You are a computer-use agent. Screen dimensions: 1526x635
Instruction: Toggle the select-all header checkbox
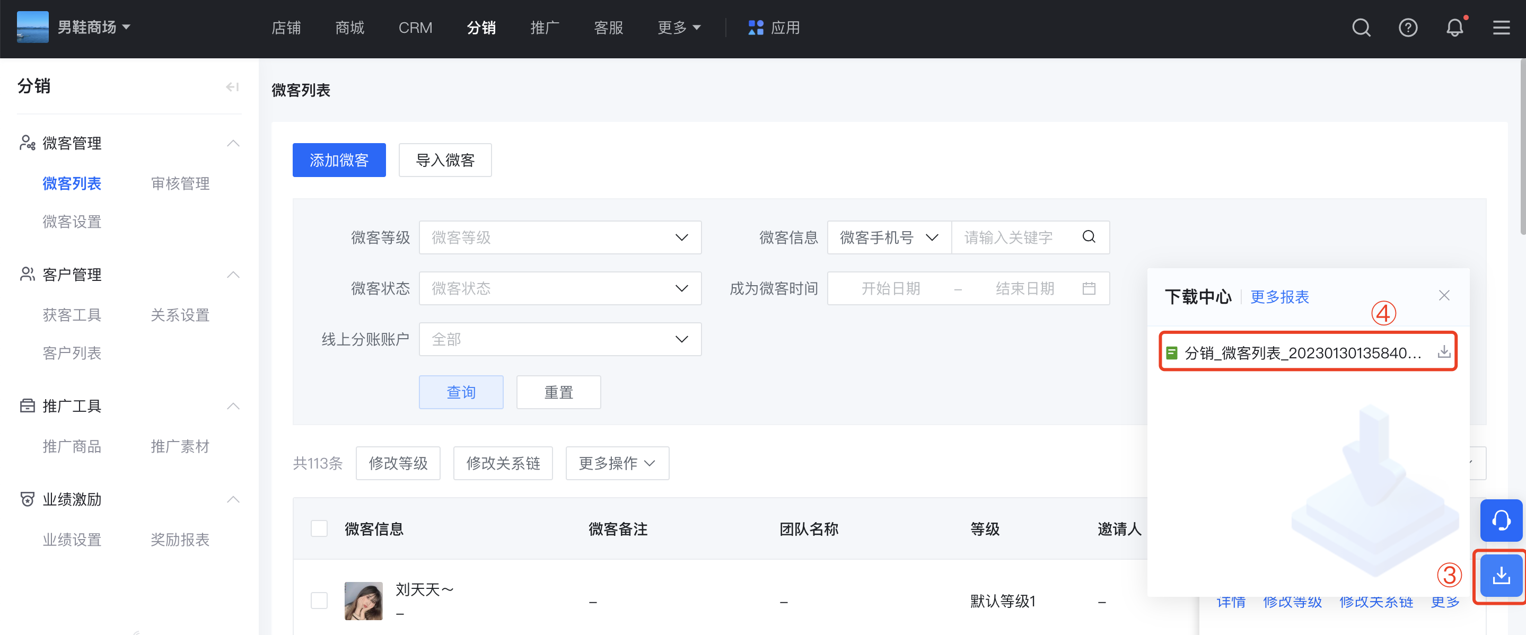coord(319,528)
